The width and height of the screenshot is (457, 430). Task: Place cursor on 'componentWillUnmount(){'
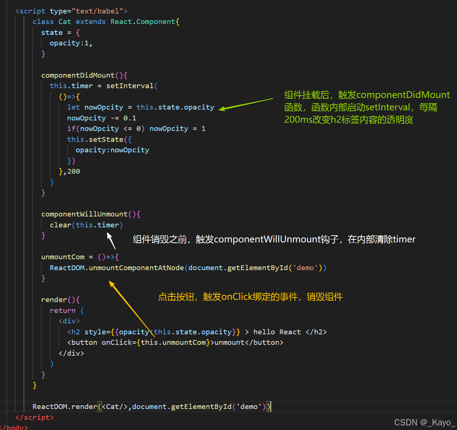point(91,214)
